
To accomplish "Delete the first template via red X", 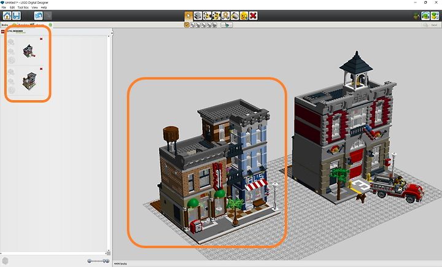I will (x=41, y=39).
